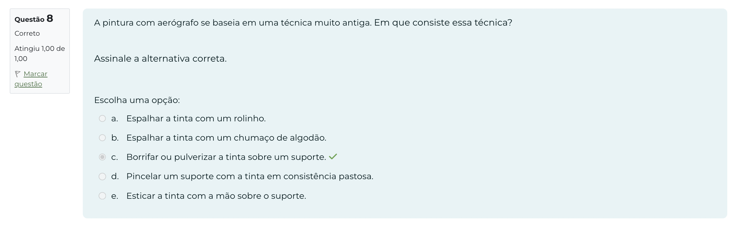Click the letter label 'd.' of the options

[115, 176]
